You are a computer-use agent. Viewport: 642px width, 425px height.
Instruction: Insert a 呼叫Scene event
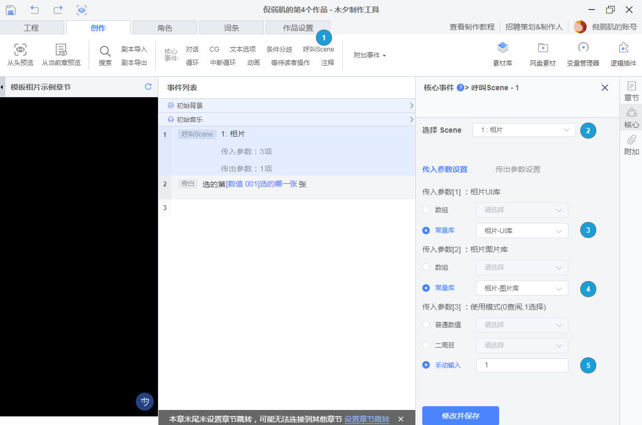click(x=319, y=49)
